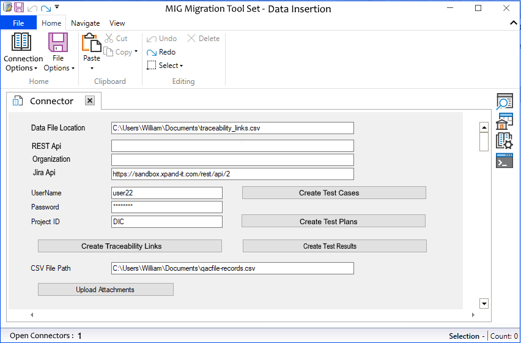Minimize the MIG Migration Tool window

[x=450, y=8]
